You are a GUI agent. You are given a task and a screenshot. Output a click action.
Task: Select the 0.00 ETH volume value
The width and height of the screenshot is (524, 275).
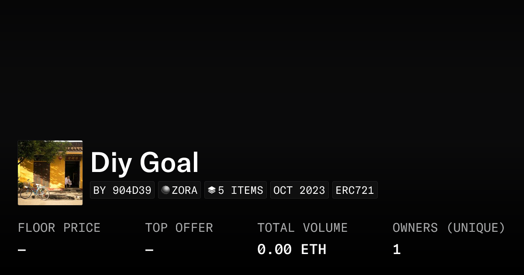[292, 250]
